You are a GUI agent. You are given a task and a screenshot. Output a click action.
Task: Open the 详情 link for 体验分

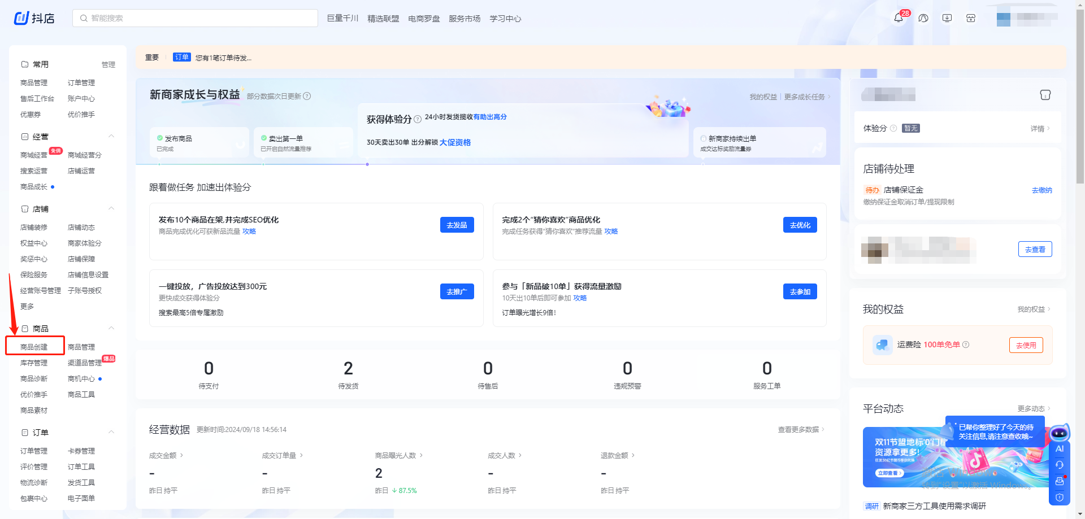click(x=1040, y=128)
